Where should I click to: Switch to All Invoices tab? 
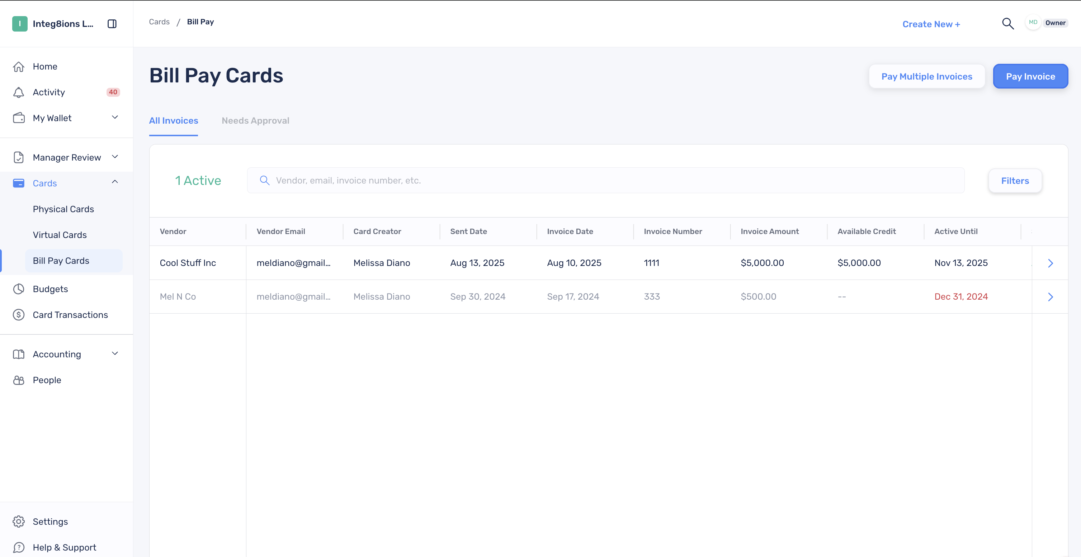click(173, 121)
